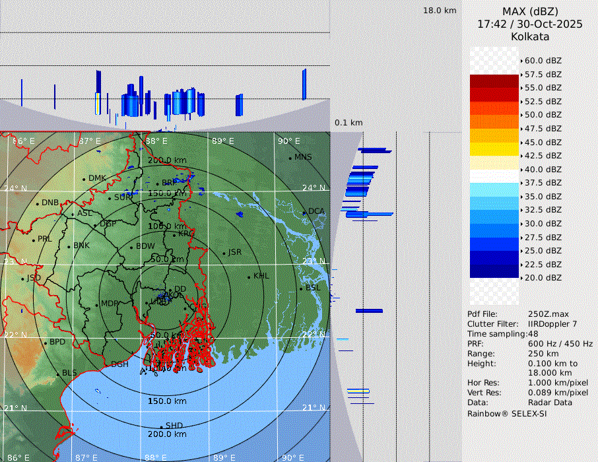The height and width of the screenshot is (462, 598).
Task: Click the BLS station marker near coast
Action: [x=58, y=374]
